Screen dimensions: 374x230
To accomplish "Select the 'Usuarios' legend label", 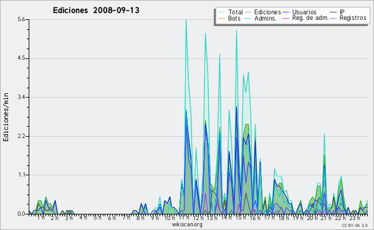I will [x=304, y=12].
